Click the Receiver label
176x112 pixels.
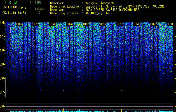(x=57, y=10)
